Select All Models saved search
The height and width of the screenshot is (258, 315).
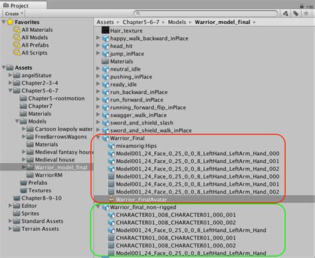(x=35, y=37)
